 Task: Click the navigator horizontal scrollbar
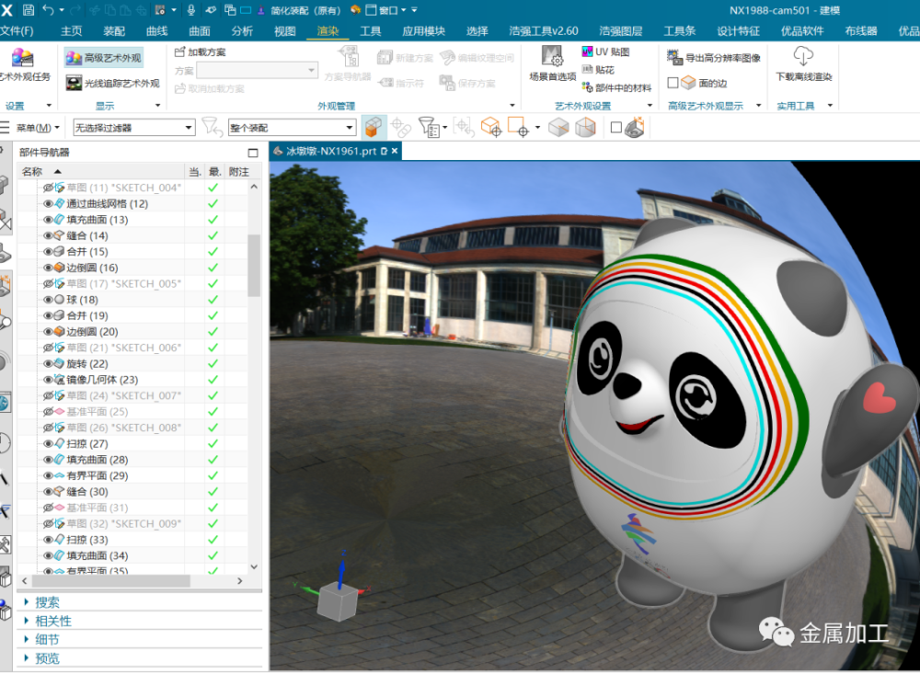pos(110,581)
